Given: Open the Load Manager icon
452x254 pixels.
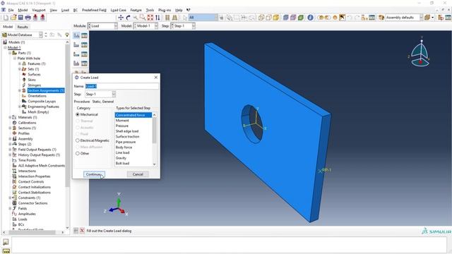Looking at the screenshot, I should pos(84,35).
